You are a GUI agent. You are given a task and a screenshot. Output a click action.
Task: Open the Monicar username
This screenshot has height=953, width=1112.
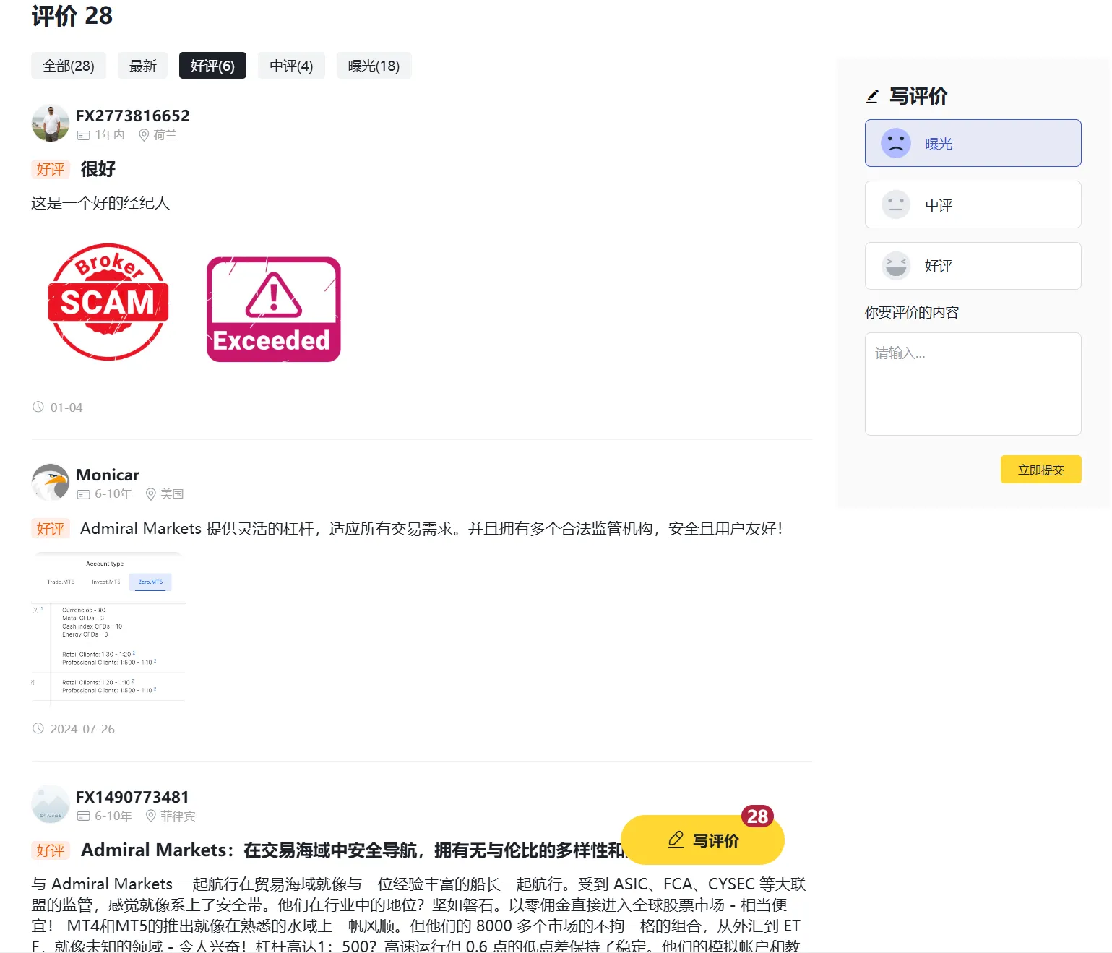(x=108, y=475)
